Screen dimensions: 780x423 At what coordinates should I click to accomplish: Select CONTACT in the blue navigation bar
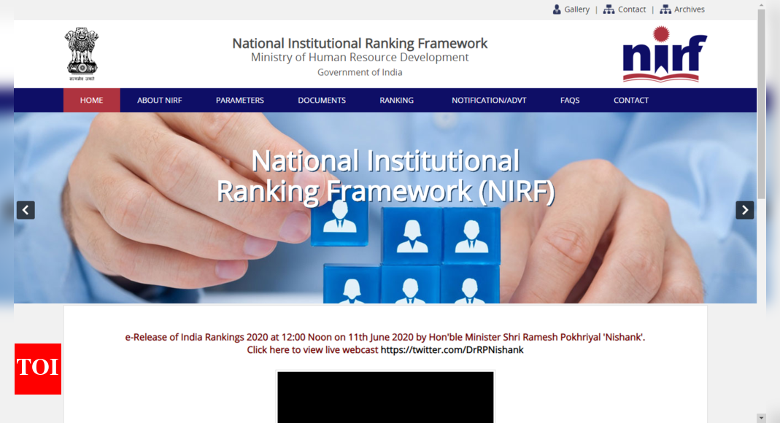[x=630, y=101]
